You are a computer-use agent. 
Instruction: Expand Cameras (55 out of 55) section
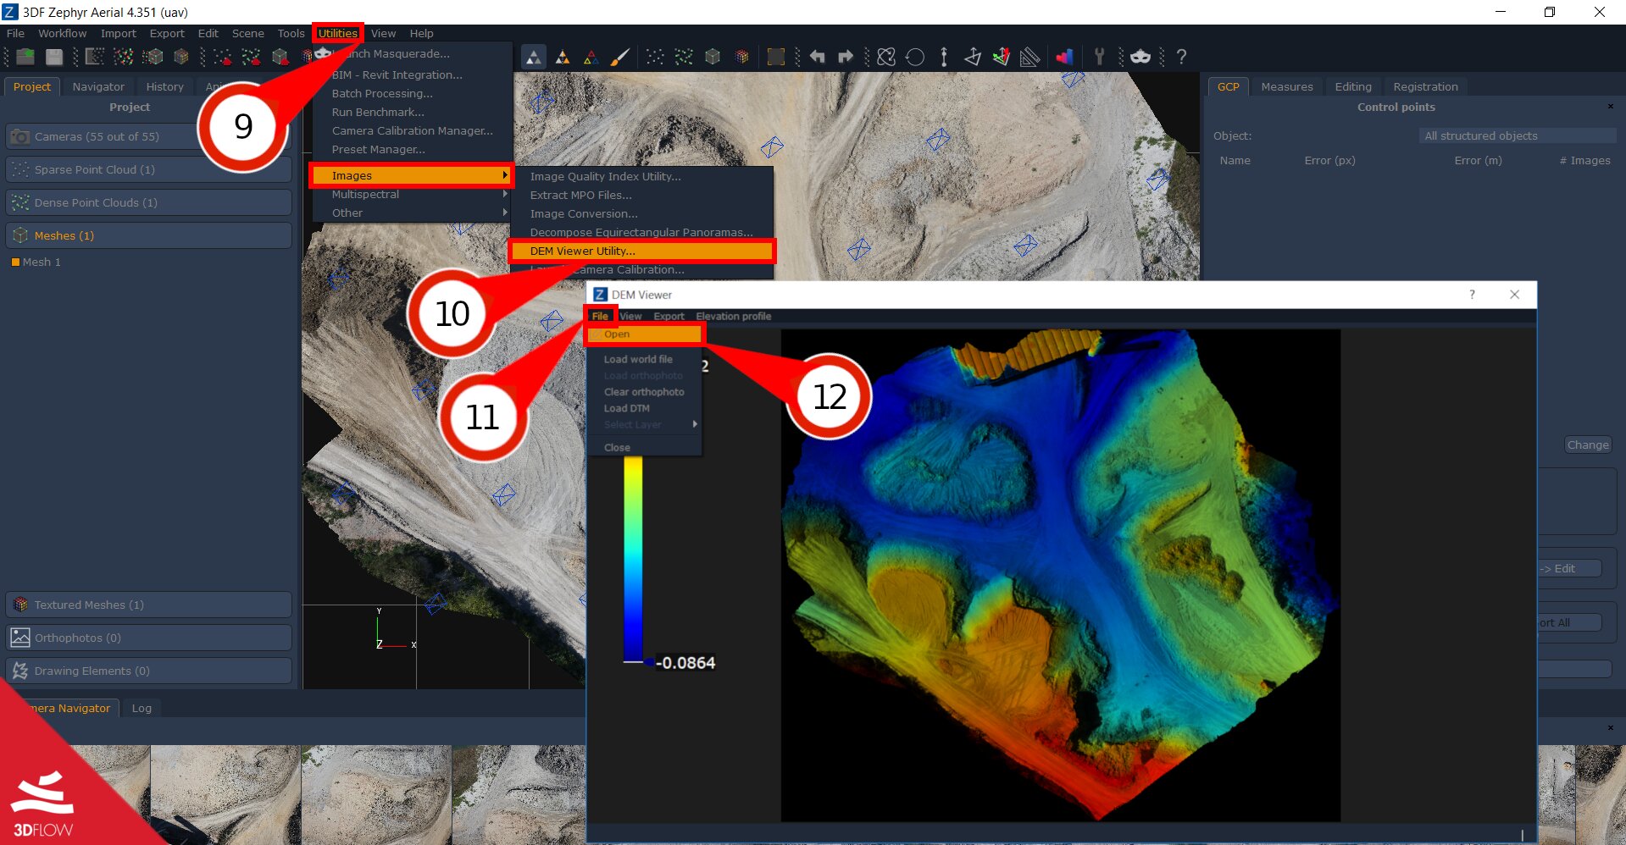(149, 136)
